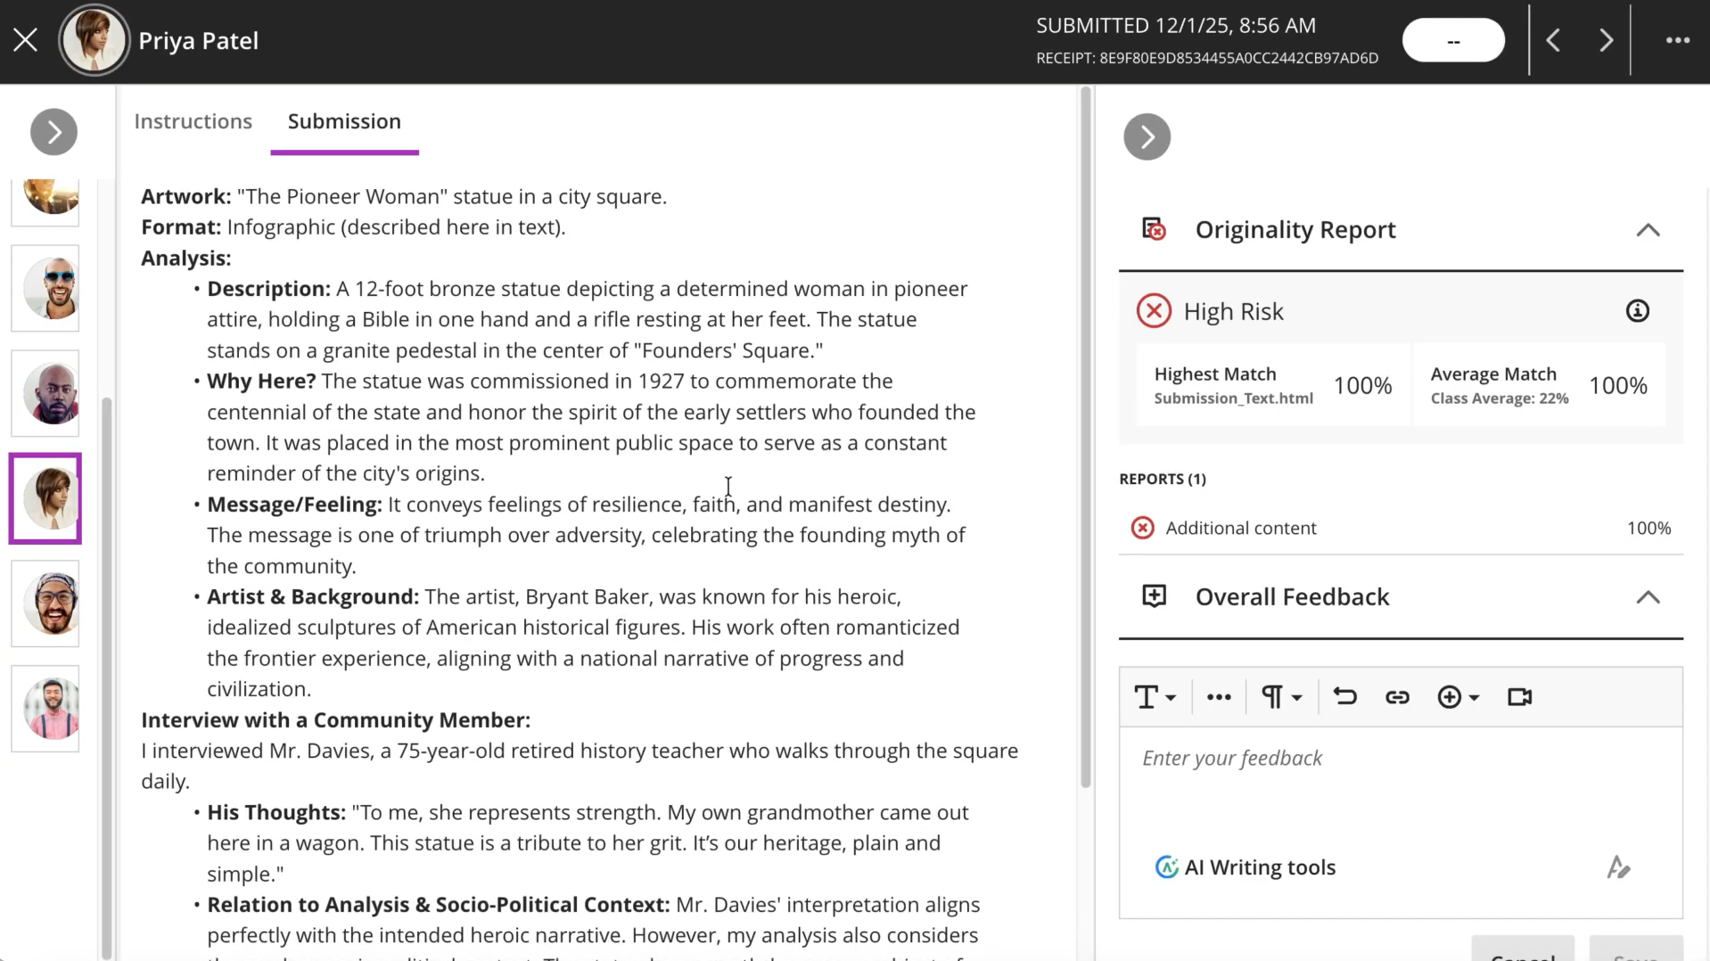Open the text style T dropdown
Screen dimensions: 1710x961
point(1155,697)
